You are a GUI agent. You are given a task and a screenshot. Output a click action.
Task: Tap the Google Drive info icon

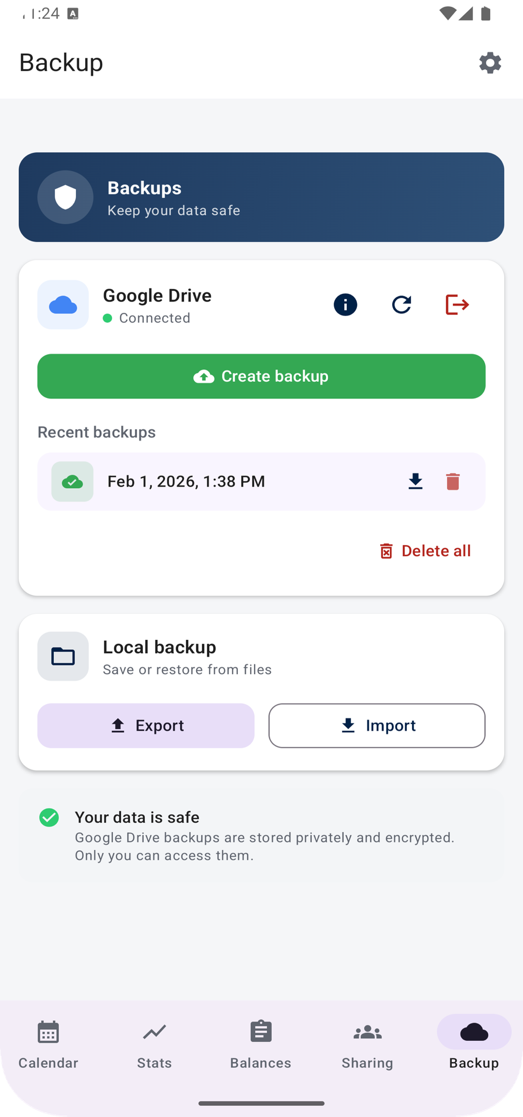(x=345, y=305)
